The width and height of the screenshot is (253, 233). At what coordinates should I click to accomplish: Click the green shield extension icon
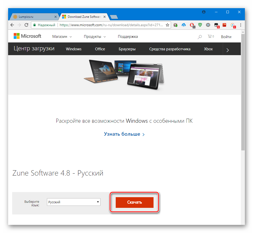click(200, 25)
